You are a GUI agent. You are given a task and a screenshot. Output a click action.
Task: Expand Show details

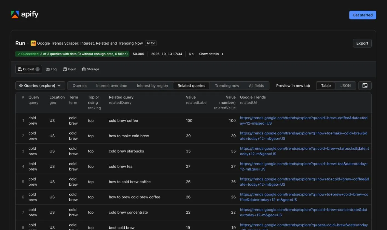pyautogui.click(x=211, y=54)
